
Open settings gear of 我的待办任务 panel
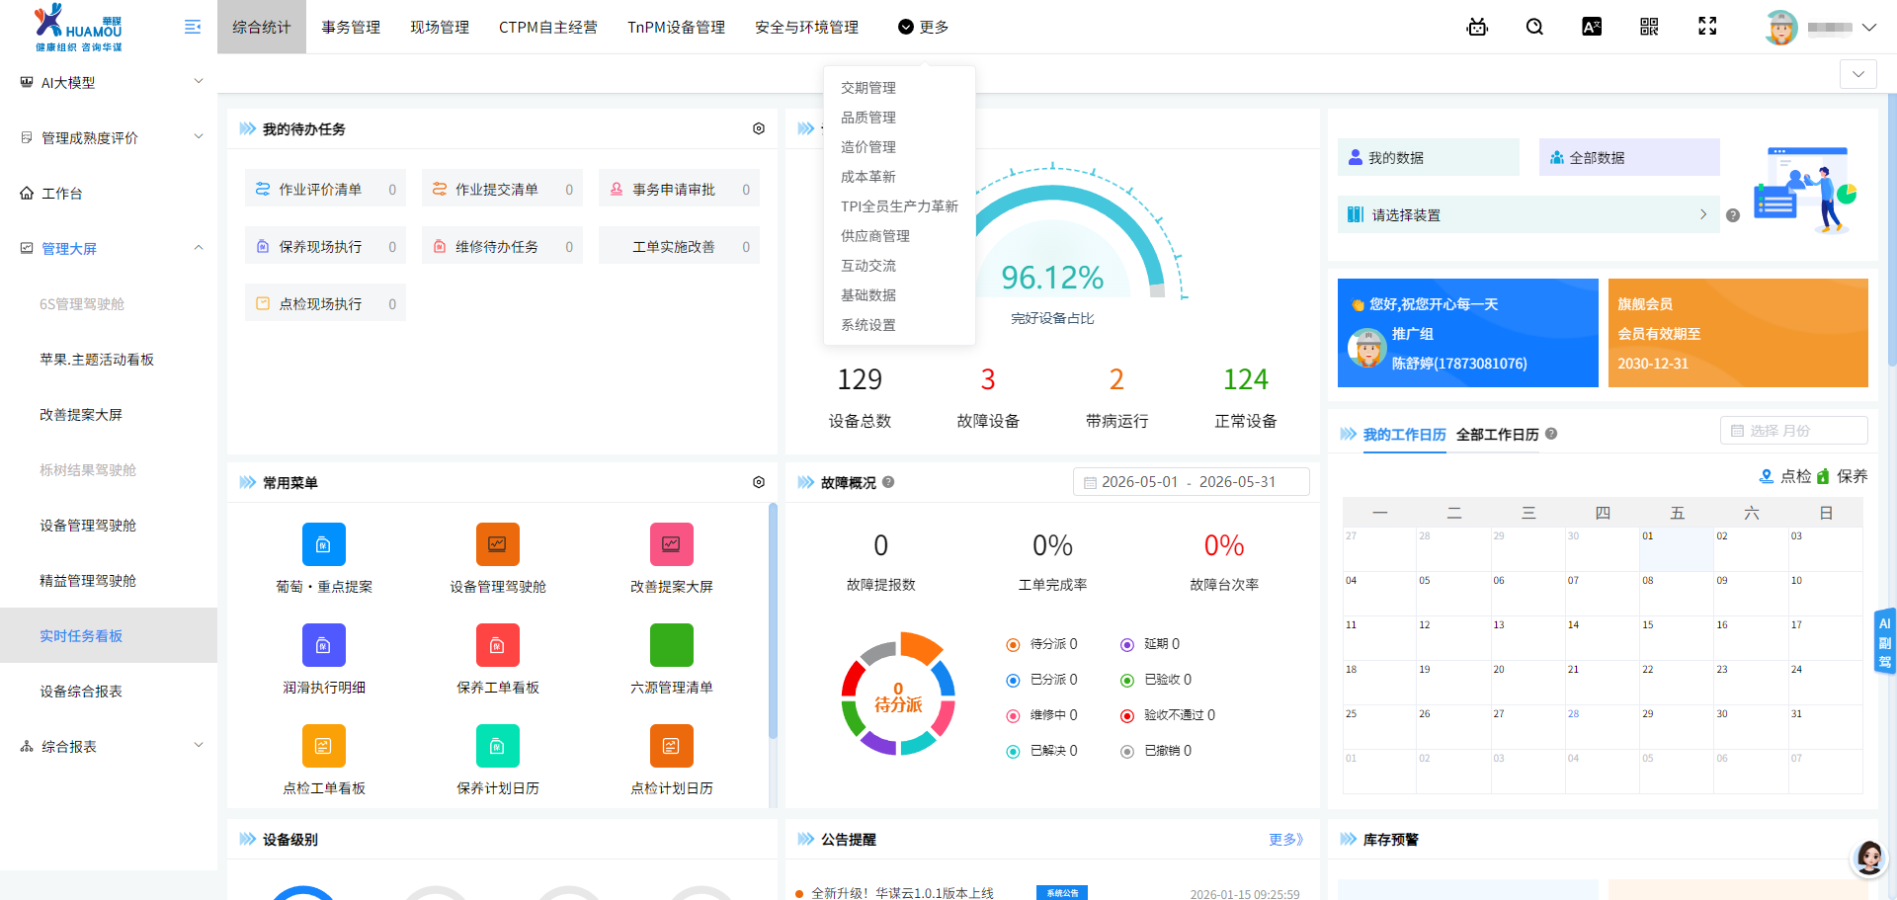759,128
